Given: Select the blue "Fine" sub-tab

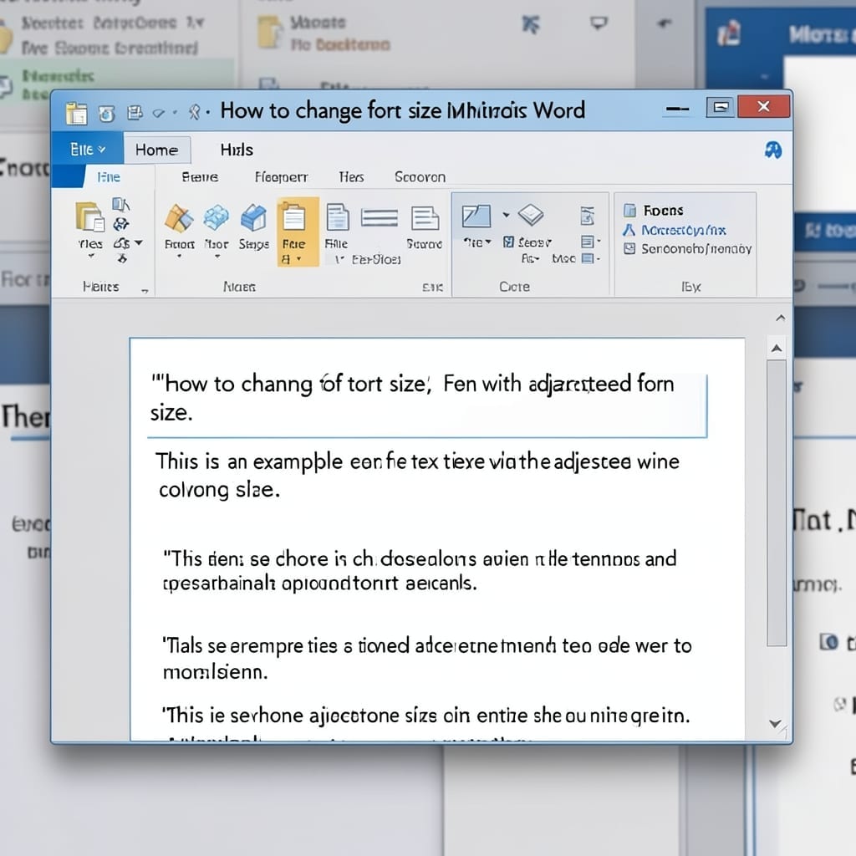Looking at the screenshot, I should point(109,177).
